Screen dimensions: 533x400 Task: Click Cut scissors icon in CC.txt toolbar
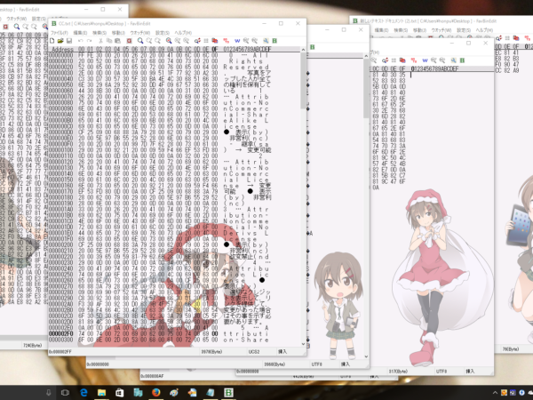pyautogui.click(x=100, y=41)
